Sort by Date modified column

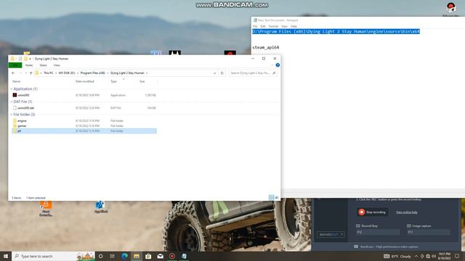(x=85, y=81)
